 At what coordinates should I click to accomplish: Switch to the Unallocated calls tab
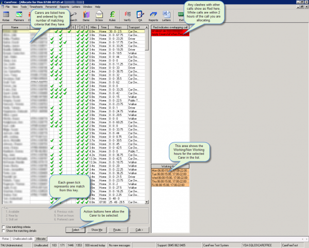pos(23,239)
